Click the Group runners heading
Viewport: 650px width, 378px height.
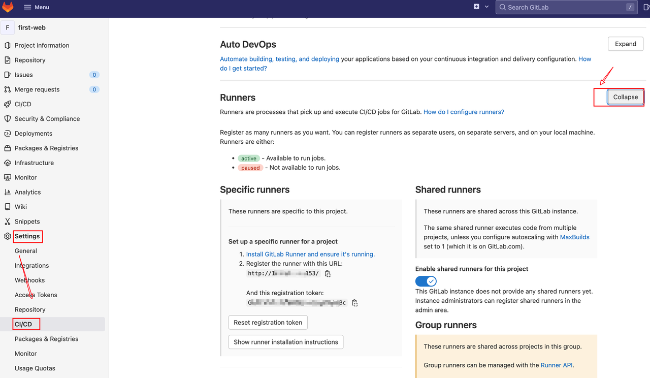click(x=446, y=325)
